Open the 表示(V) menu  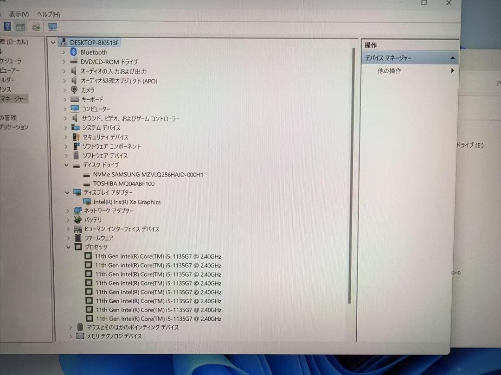click(x=19, y=14)
